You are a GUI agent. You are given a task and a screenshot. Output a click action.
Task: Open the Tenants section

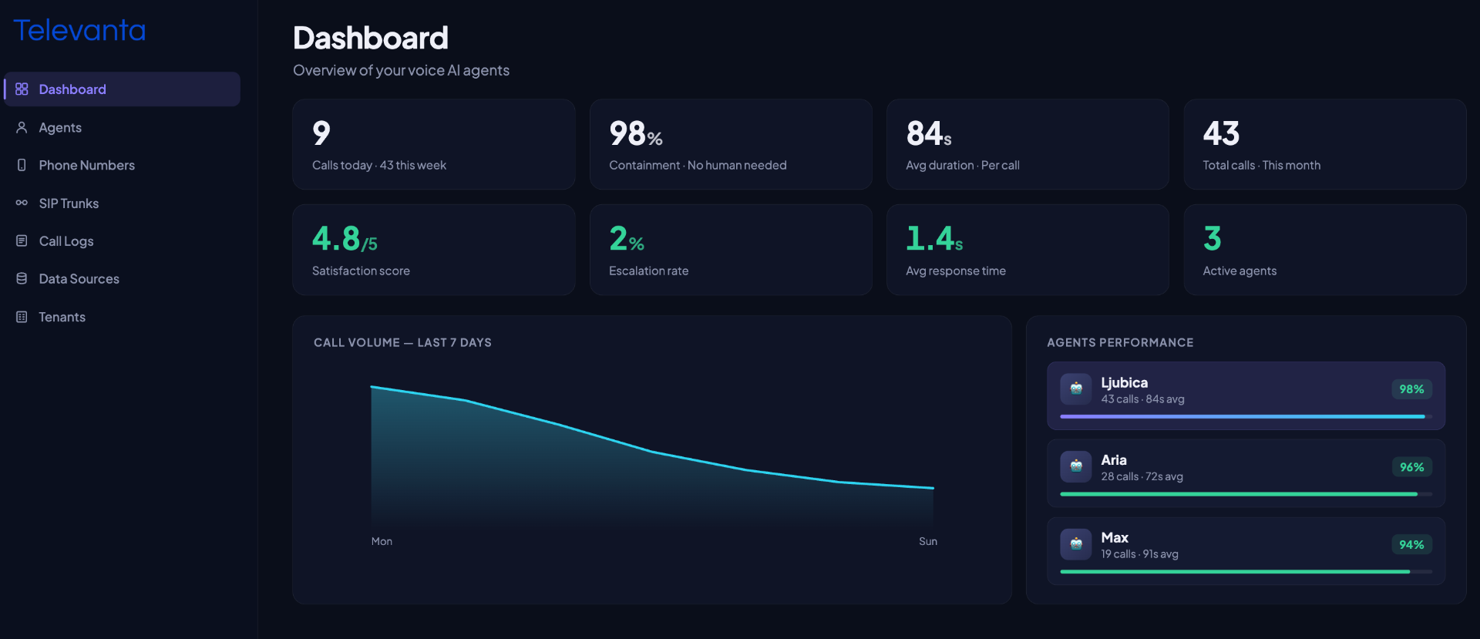coord(123,317)
